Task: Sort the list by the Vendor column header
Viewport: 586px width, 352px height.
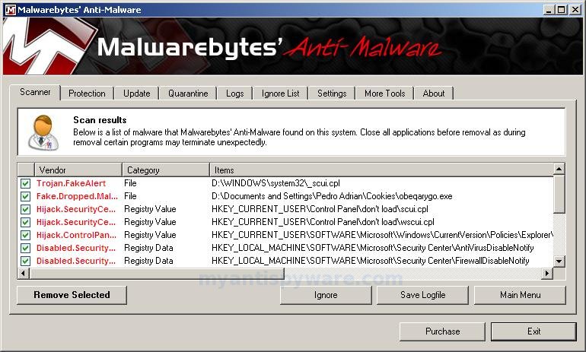Action: pyautogui.click(x=78, y=170)
